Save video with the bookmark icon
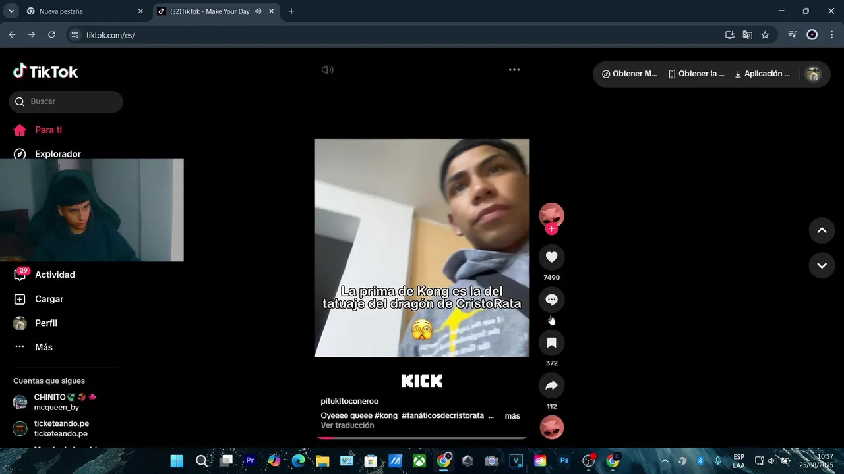 pyautogui.click(x=552, y=343)
